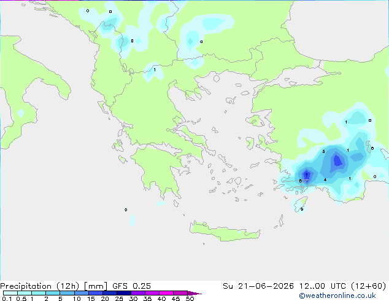Click the '12..00 UTC' time text
The image size is (389, 301).
tap(323, 286)
